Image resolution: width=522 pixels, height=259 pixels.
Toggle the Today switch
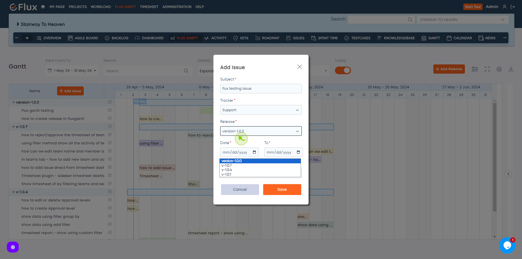point(343,70)
